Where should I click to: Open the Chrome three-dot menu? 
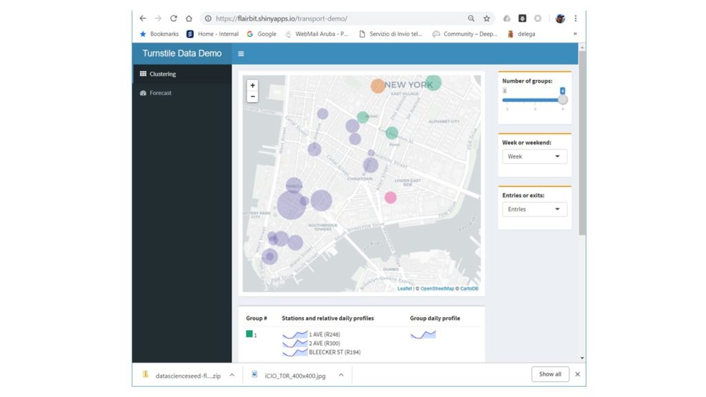pyautogui.click(x=576, y=19)
